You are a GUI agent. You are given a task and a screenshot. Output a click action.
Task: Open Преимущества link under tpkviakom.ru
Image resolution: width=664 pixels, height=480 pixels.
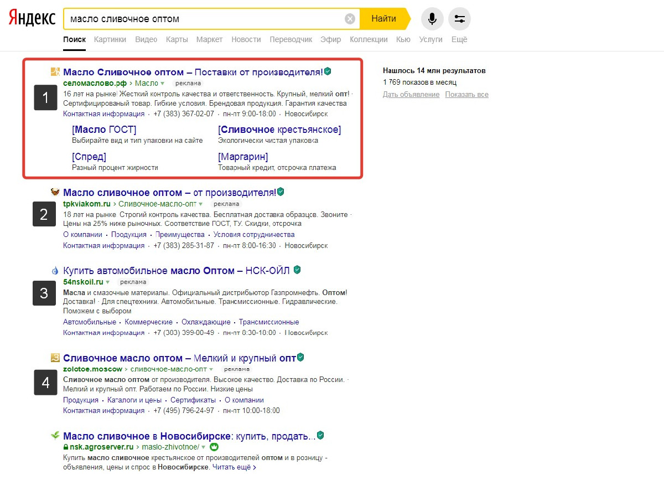click(180, 235)
